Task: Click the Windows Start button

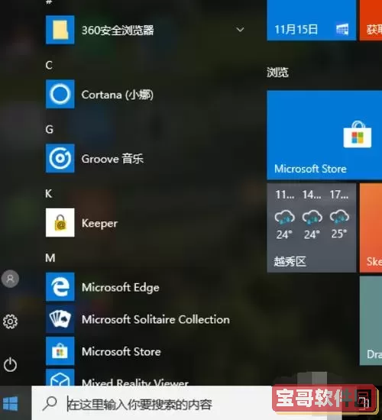Action: pyautogui.click(x=10, y=403)
